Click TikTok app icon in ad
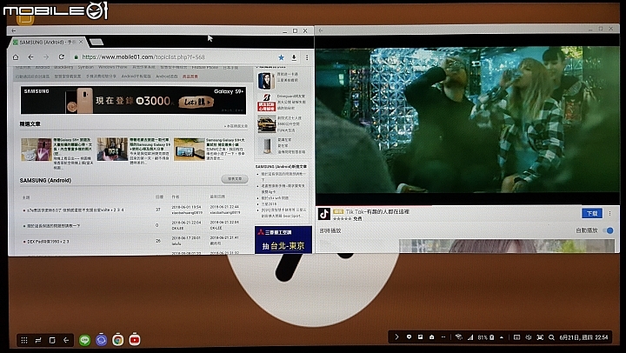The image size is (626, 353). coord(323,214)
